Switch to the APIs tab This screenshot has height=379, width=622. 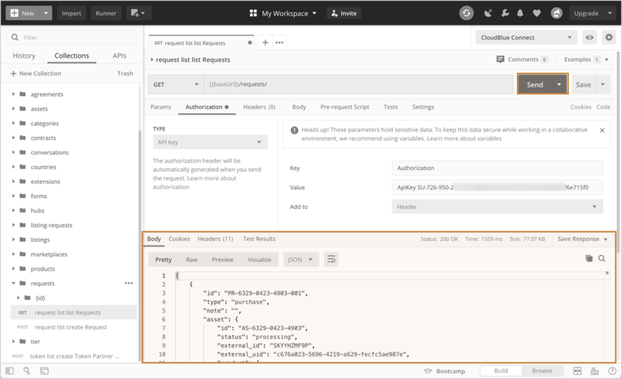pyautogui.click(x=120, y=56)
